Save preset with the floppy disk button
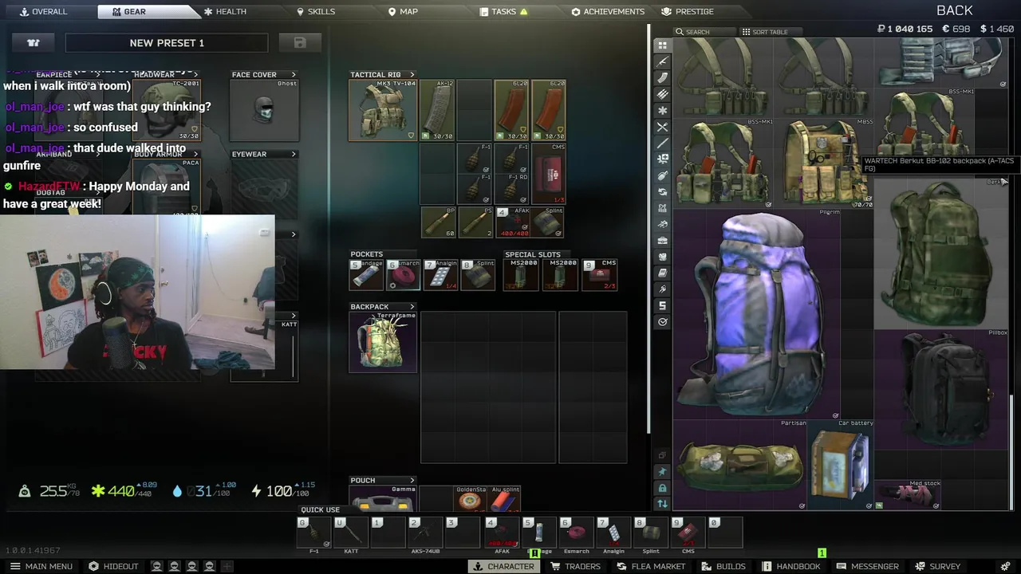The height and width of the screenshot is (574, 1021). 300,42
